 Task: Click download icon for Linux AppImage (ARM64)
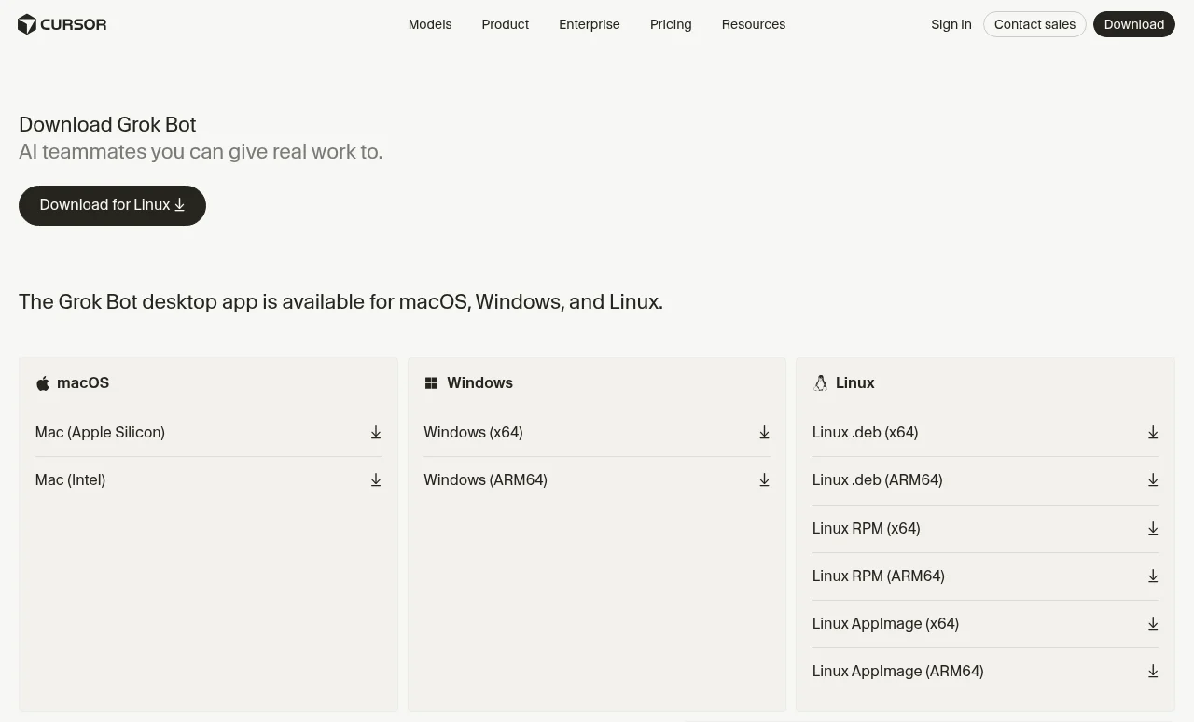(x=1153, y=672)
